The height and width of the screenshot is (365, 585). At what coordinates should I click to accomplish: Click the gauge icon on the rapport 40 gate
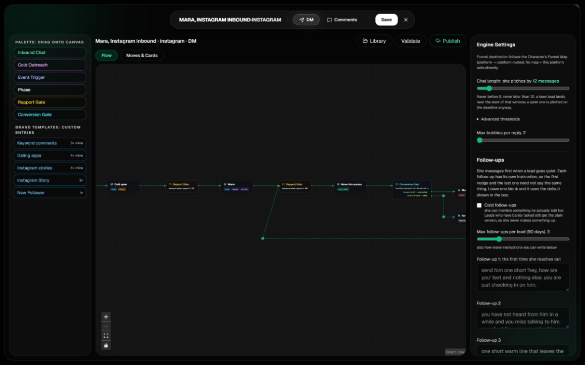(283, 184)
